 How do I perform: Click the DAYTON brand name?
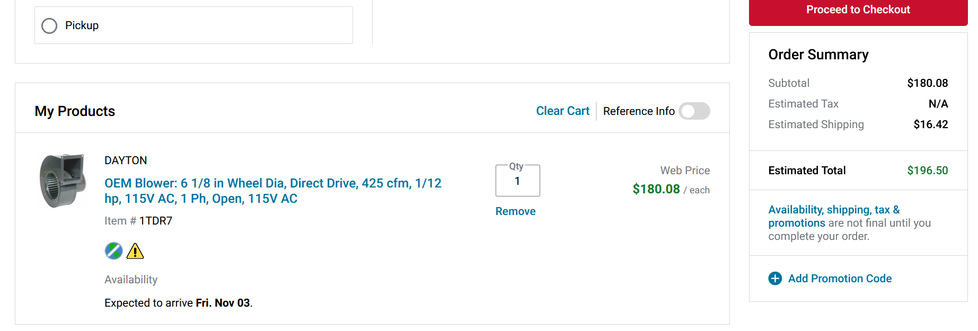point(126,160)
